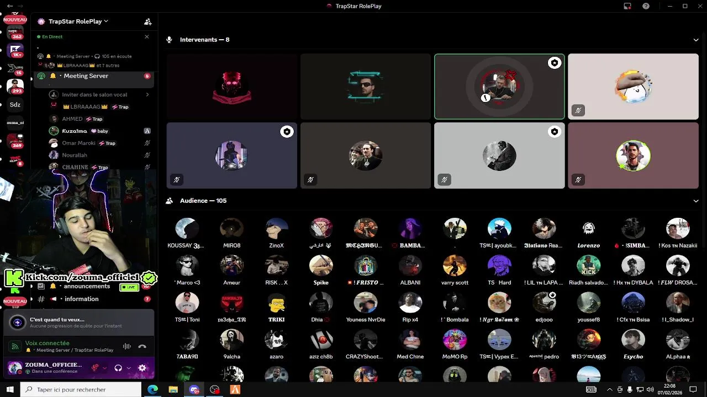Open ZinoX audience member avatar
Viewport: 707px width, 397px height.
(276, 228)
